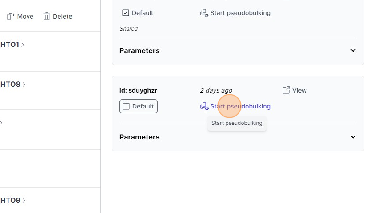Click the Move icon in toolbar
382x213 pixels.
pos(11,16)
